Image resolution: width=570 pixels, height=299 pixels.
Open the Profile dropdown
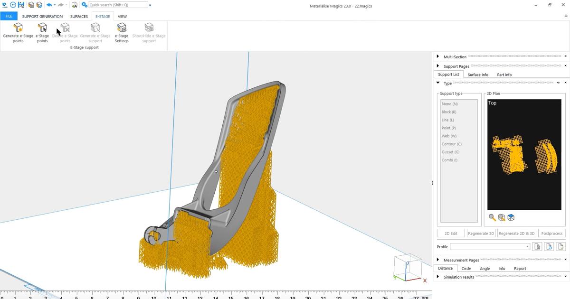point(527,246)
